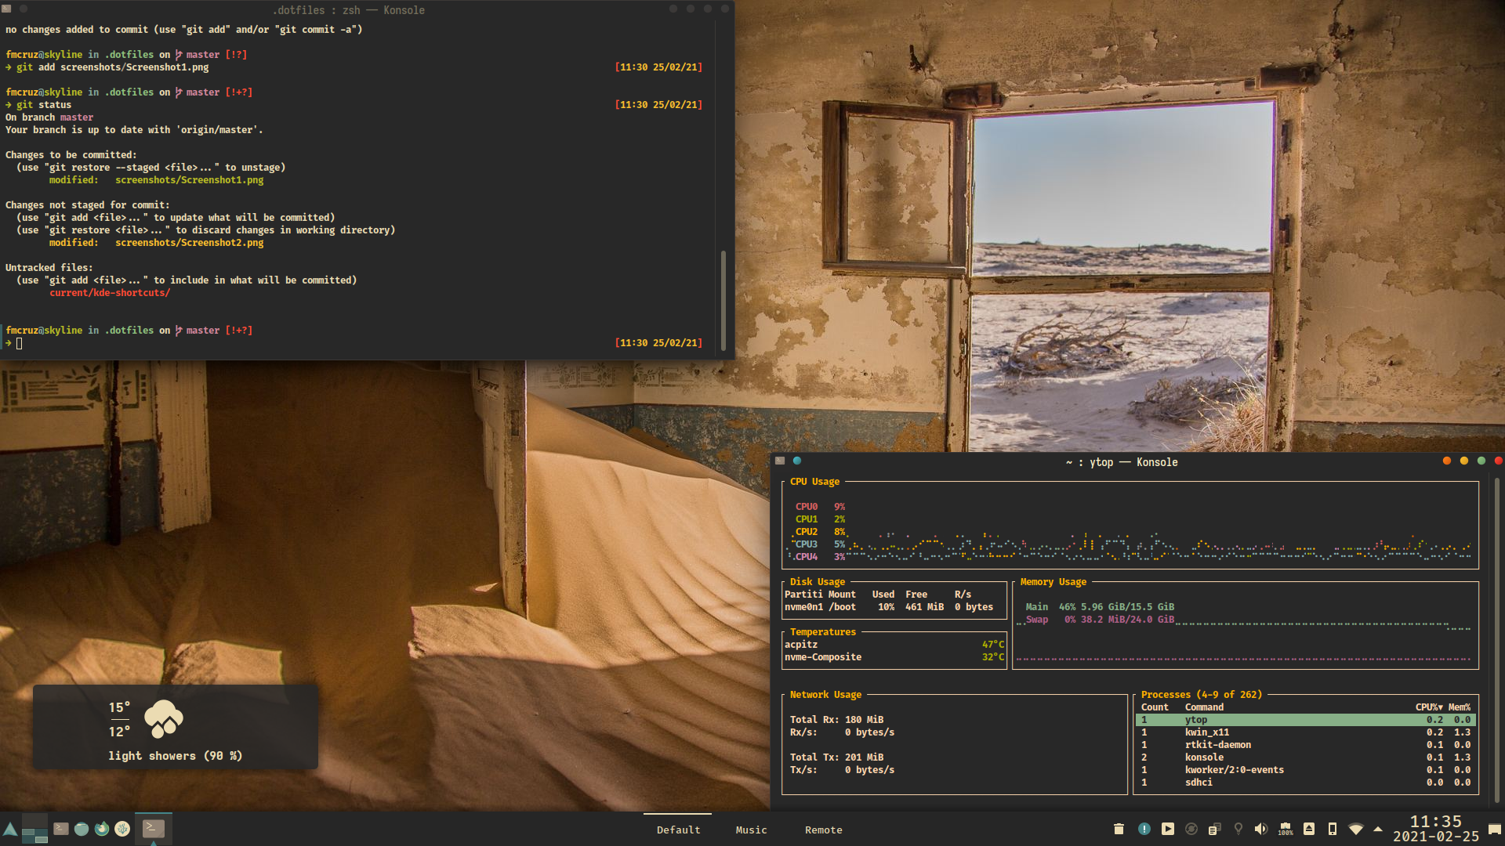Image resolution: width=1505 pixels, height=846 pixels.
Task: Open the clipboard tray icon
Action: click(1214, 829)
